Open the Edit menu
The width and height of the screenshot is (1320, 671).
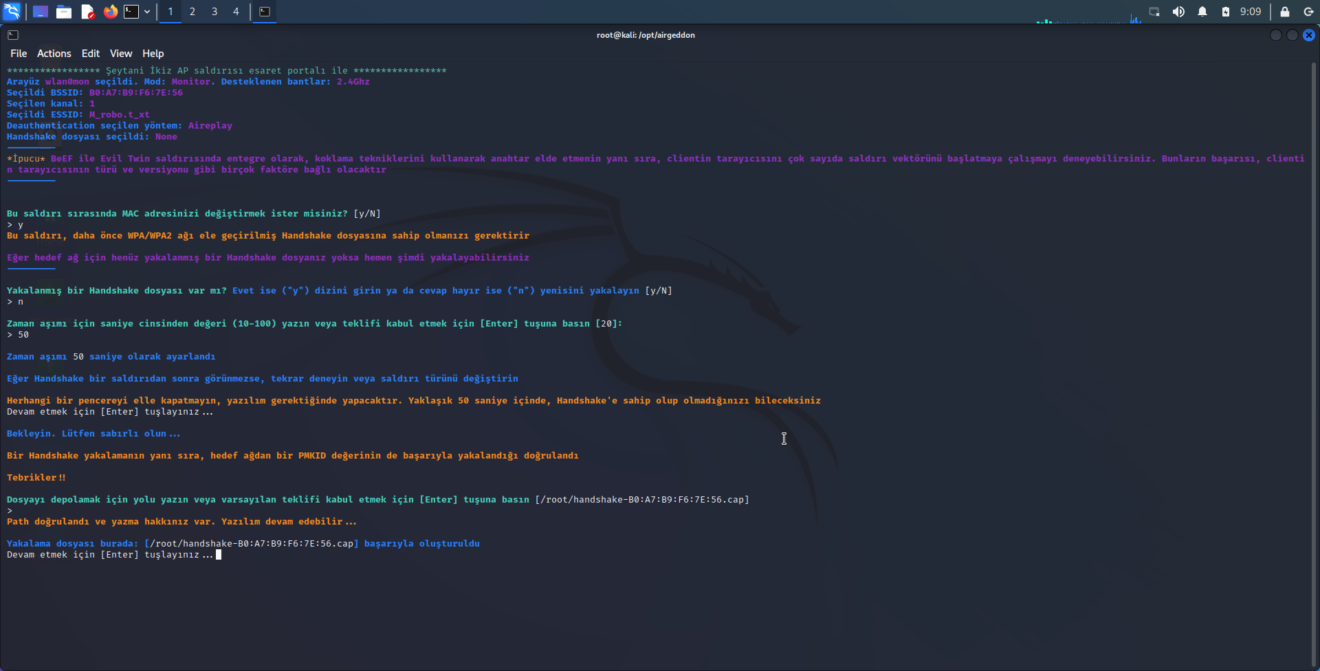coord(91,54)
